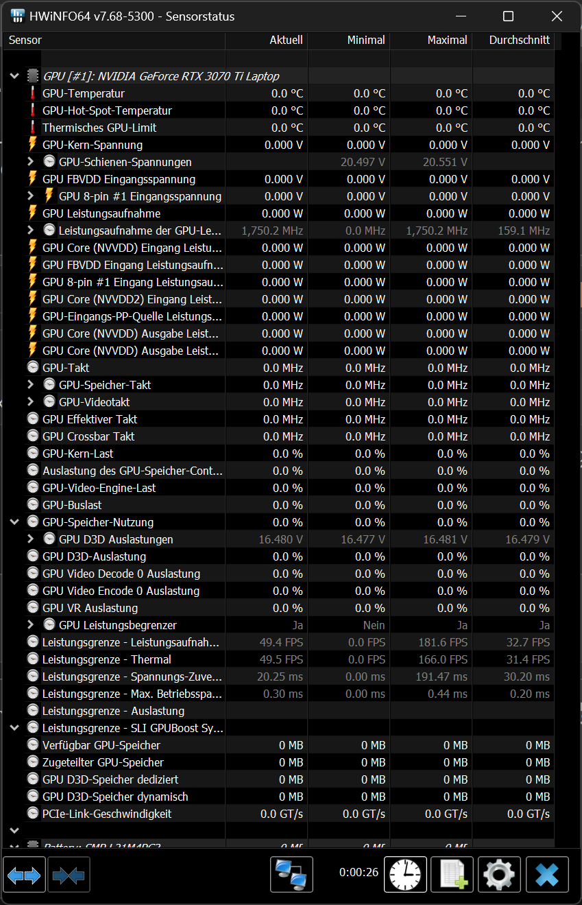Click clock icon beside GPU-Takt

tap(33, 368)
